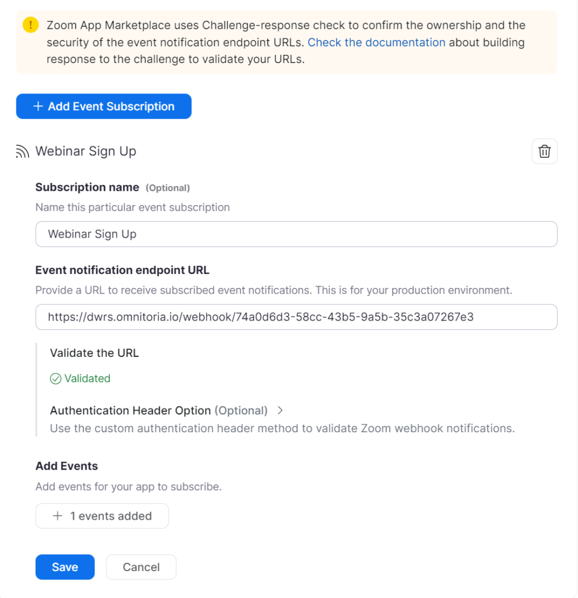Delete the Webinar Sign Up subscription
Viewport: 578px width, 598px height.
(544, 151)
